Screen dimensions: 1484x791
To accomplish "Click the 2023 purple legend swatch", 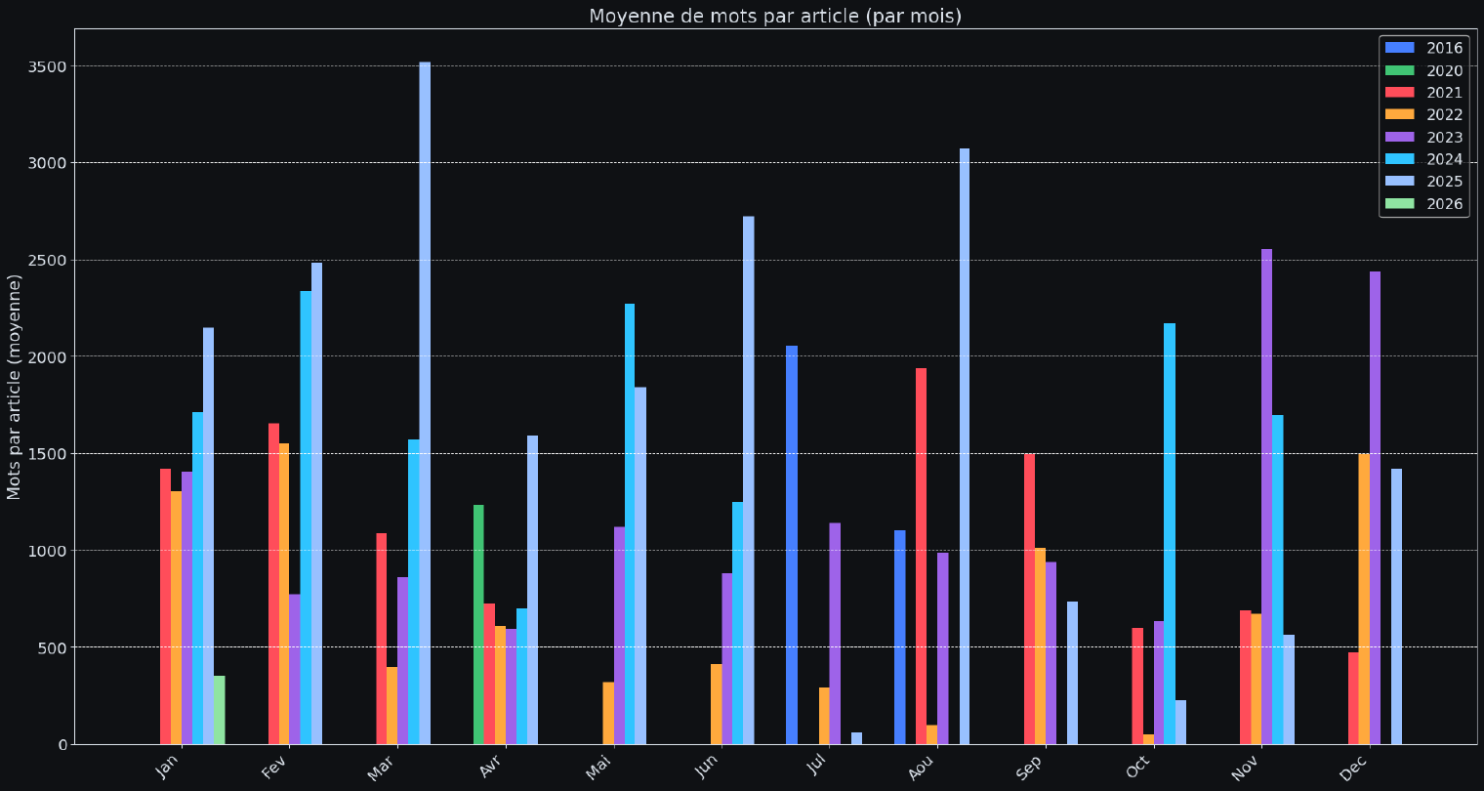I will click(x=1400, y=138).
